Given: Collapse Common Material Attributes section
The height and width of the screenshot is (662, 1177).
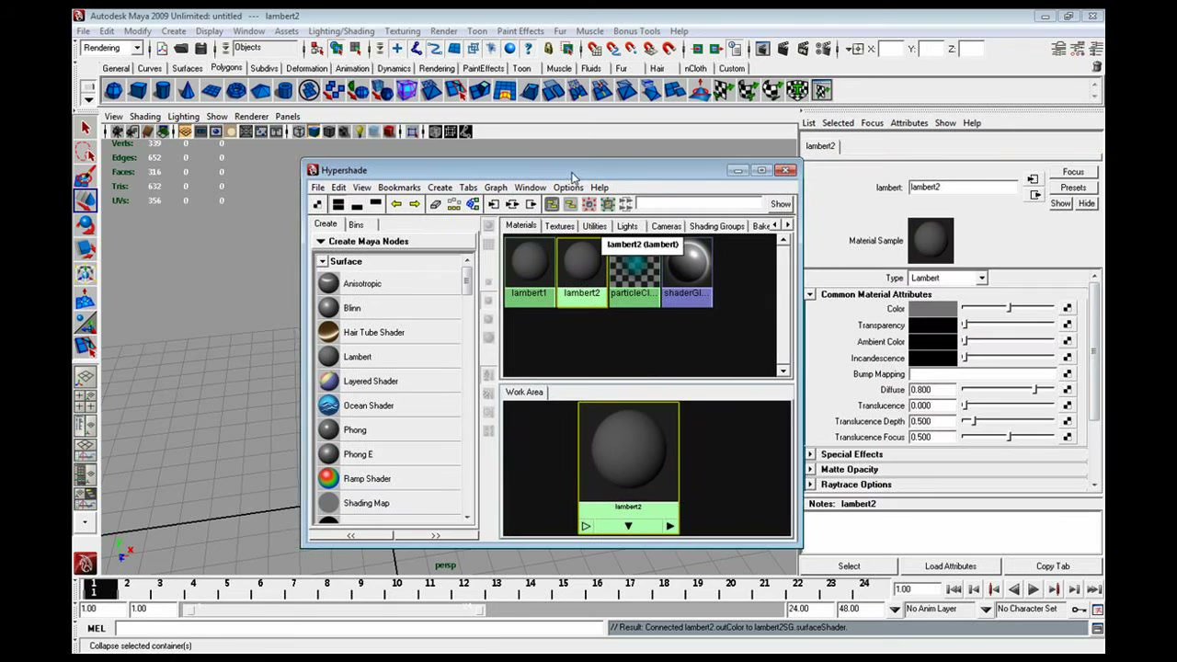Looking at the screenshot, I should click(x=810, y=294).
